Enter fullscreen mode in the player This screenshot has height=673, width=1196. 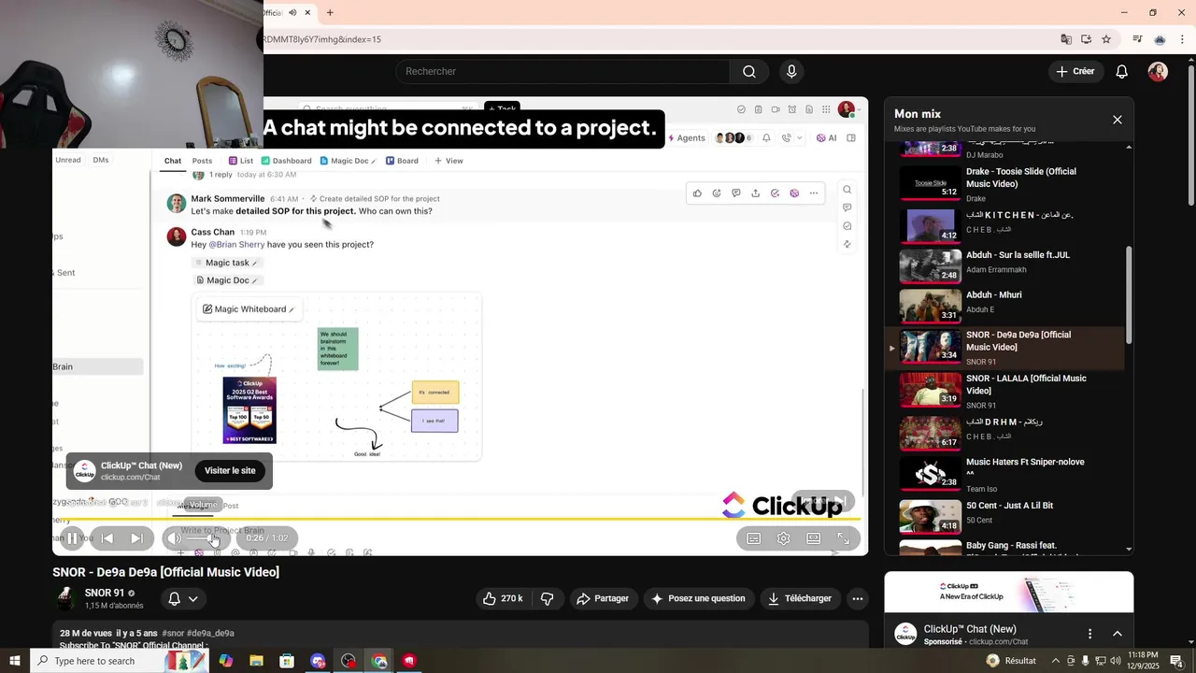[x=844, y=538]
